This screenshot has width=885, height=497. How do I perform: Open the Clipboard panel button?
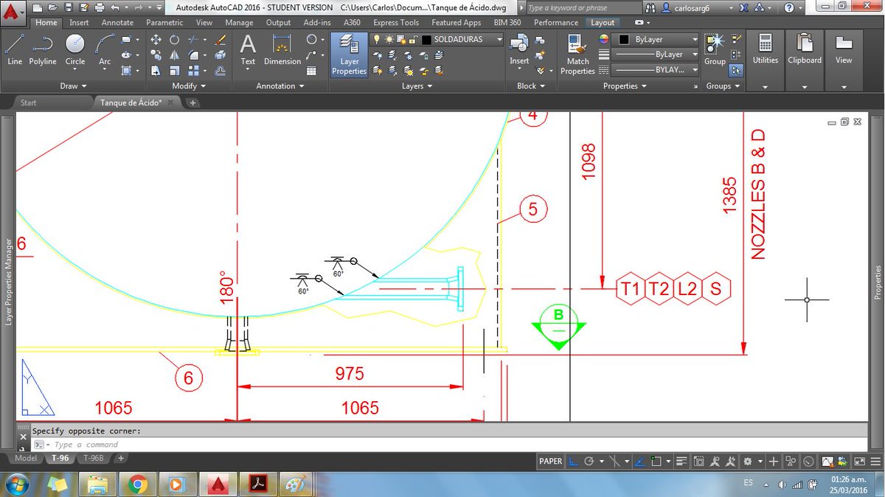point(805,61)
